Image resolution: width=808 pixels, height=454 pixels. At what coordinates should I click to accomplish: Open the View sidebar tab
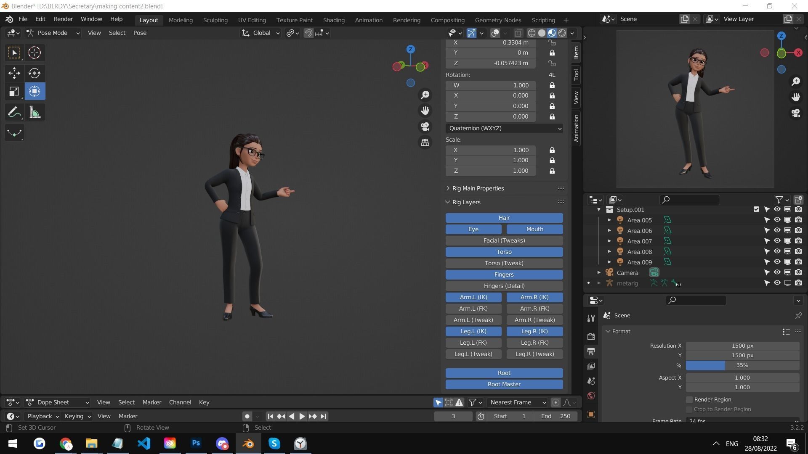(576, 98)
